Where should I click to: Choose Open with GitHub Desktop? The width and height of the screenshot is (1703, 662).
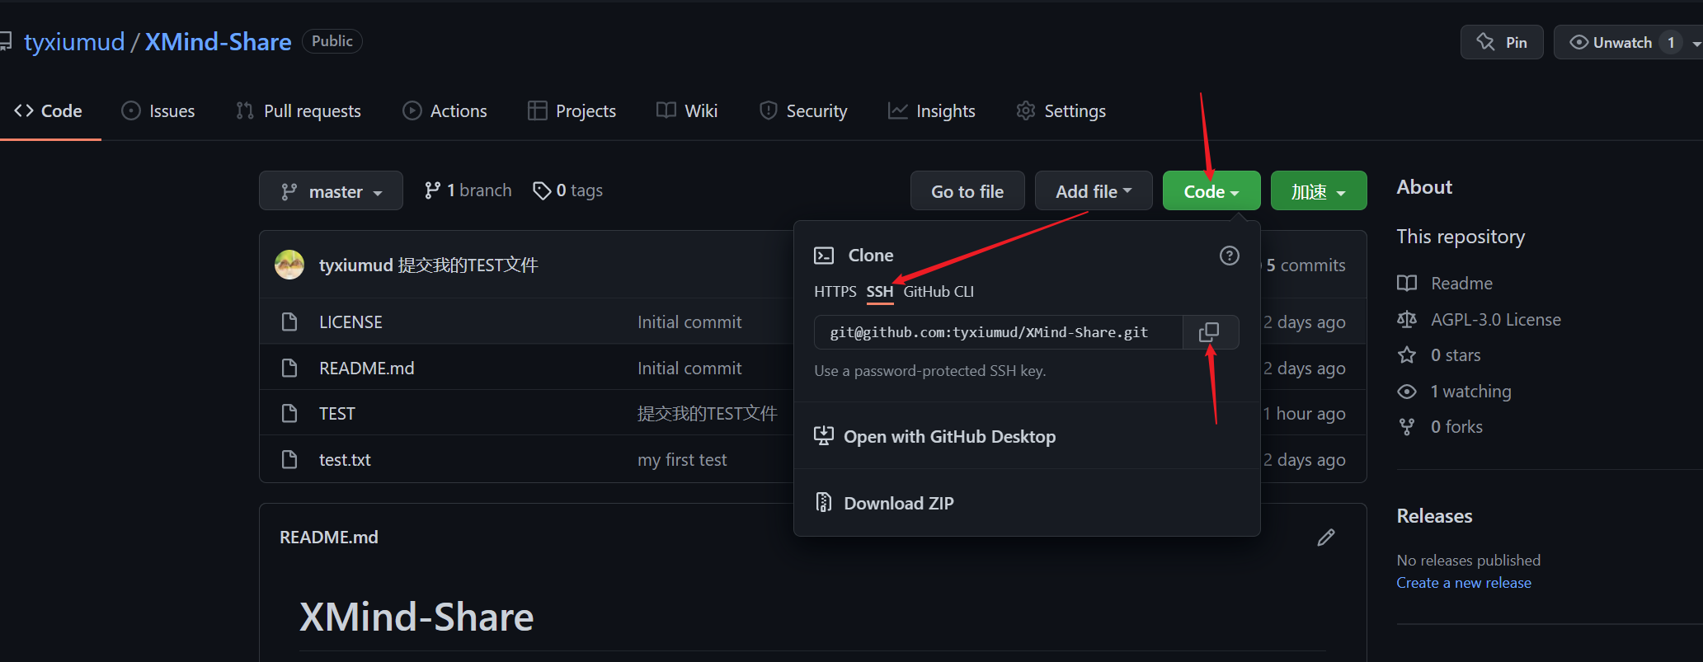[x=948, y=437]
